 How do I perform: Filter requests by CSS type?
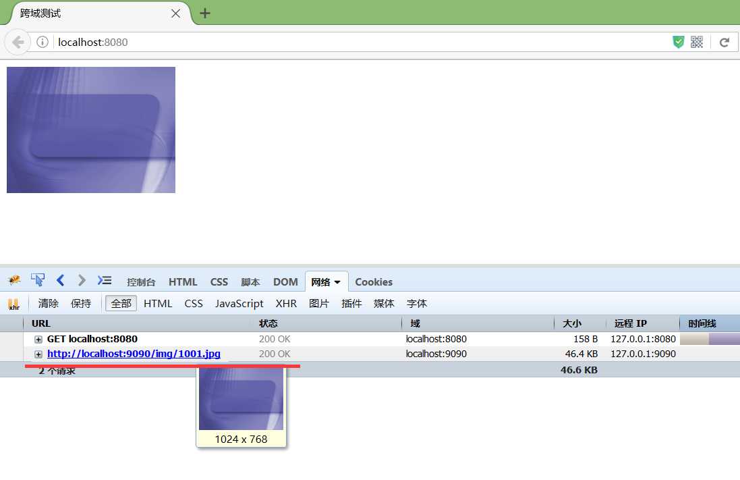point(194,303)
